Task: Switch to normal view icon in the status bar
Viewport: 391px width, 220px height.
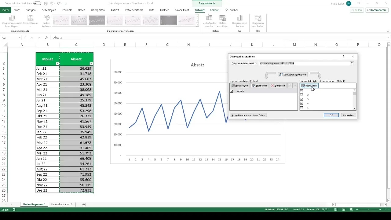Action: [x=336, y=210]
